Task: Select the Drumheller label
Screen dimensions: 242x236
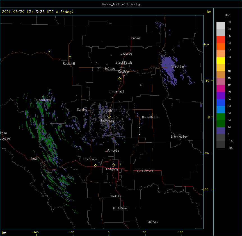Action: [179, 136]
